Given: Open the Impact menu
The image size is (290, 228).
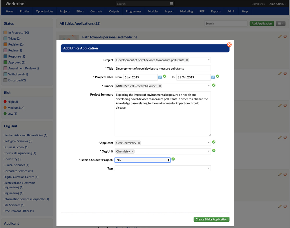Looking at the screenshot, I should pos(169,12).
